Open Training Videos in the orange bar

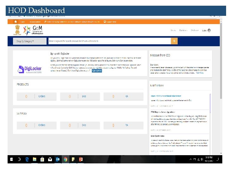point(35,22)
